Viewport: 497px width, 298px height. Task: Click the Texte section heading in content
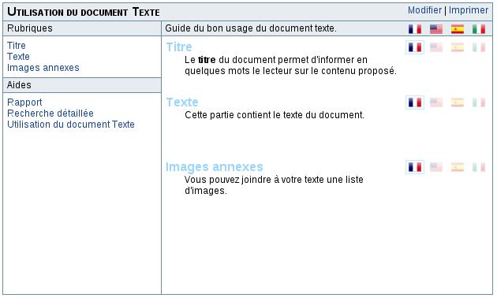[182, 102]
